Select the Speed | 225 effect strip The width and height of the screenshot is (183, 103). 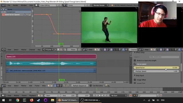(x=51, y=57)
